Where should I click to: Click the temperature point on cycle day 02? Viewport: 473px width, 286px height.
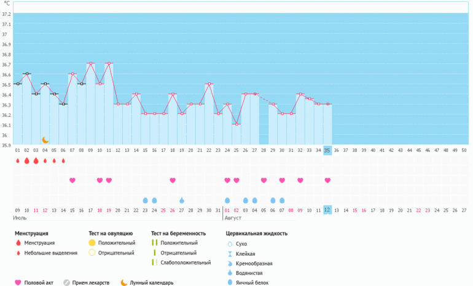[x=26, y=74]
